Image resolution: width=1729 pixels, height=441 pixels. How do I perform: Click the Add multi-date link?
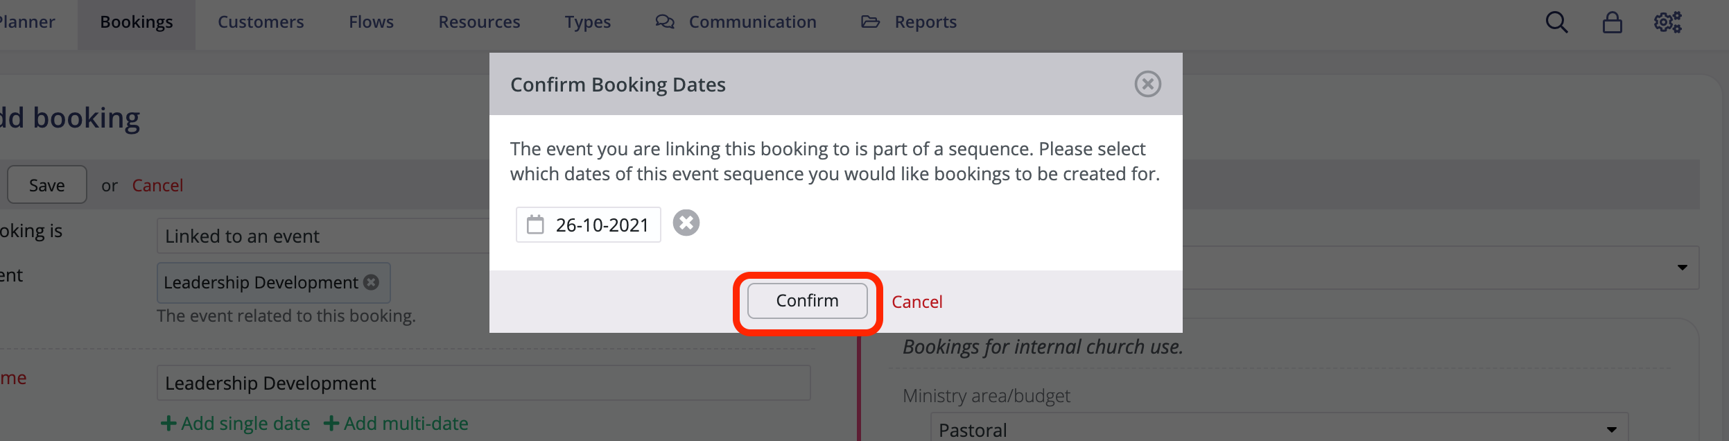tap(397, 423)
